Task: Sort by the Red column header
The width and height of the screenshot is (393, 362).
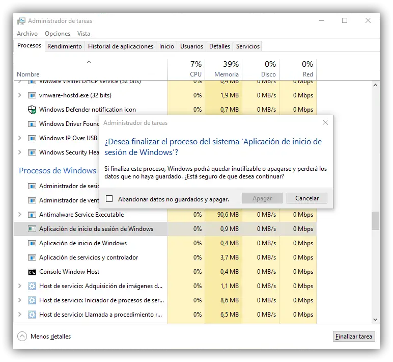Action: pyautogui.click(x=298, y=69)
